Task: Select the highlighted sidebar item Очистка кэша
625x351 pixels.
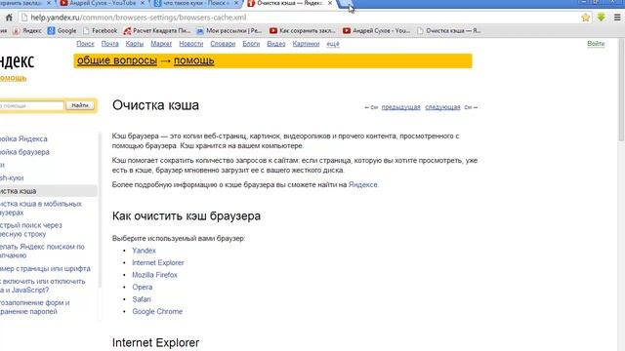Action: coord(48,191)
